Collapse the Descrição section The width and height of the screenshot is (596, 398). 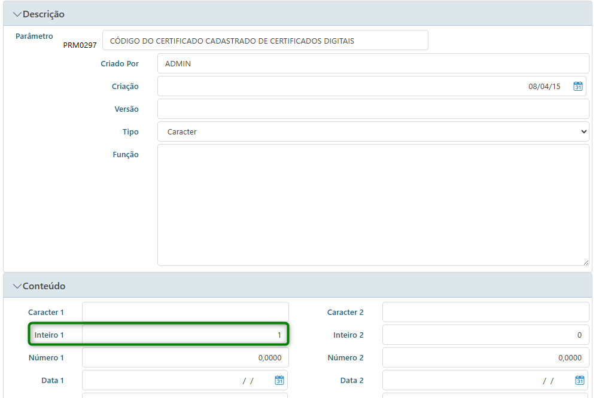[x=17, y=14]
